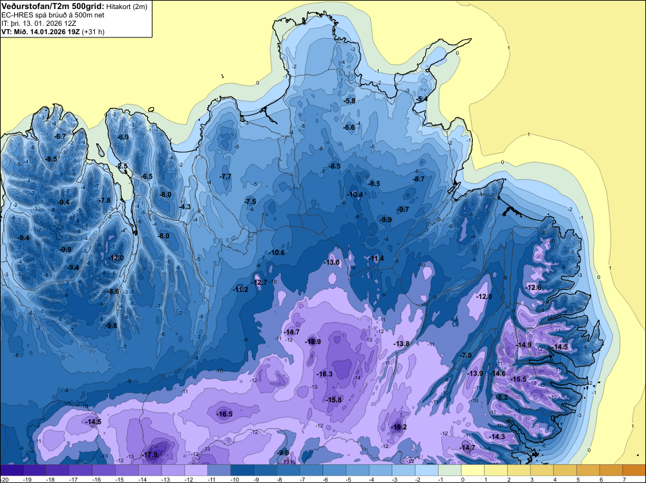Select the legend swatch labeled -19
The width and height of the screenshot is (646, 483).
[35, 470]
